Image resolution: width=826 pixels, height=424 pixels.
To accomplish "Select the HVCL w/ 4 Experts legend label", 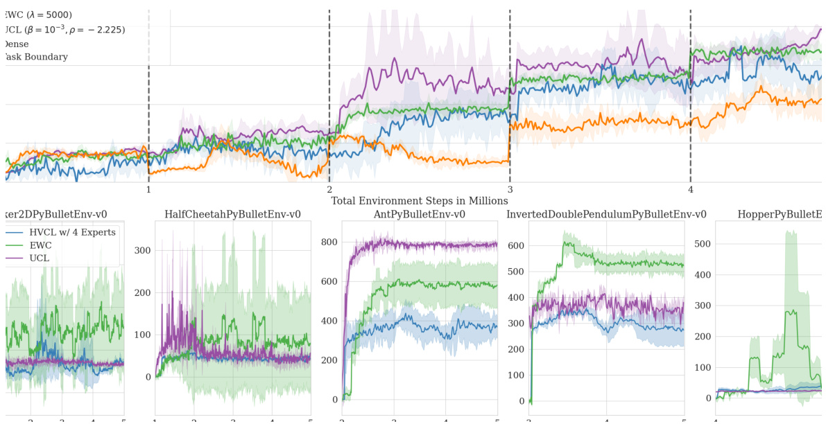I will [72, 233].
